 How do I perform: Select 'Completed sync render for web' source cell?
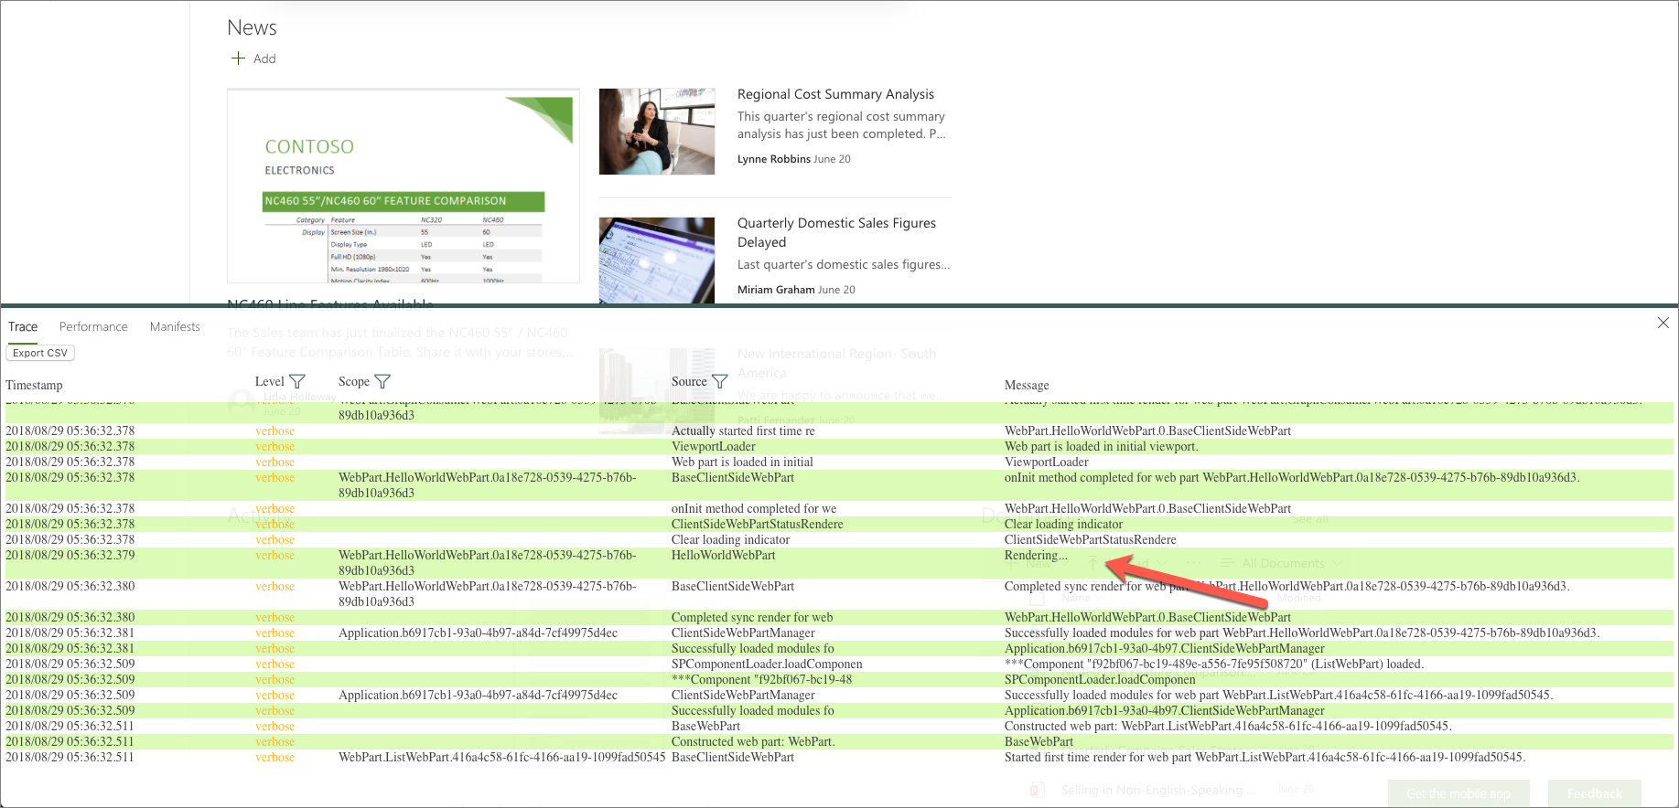click(752, 618)
